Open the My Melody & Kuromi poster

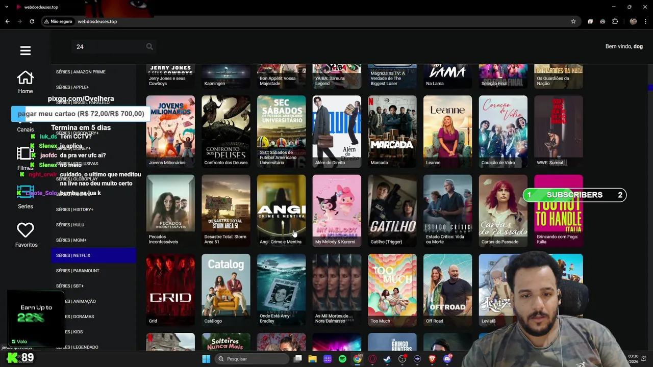point(337,211)
